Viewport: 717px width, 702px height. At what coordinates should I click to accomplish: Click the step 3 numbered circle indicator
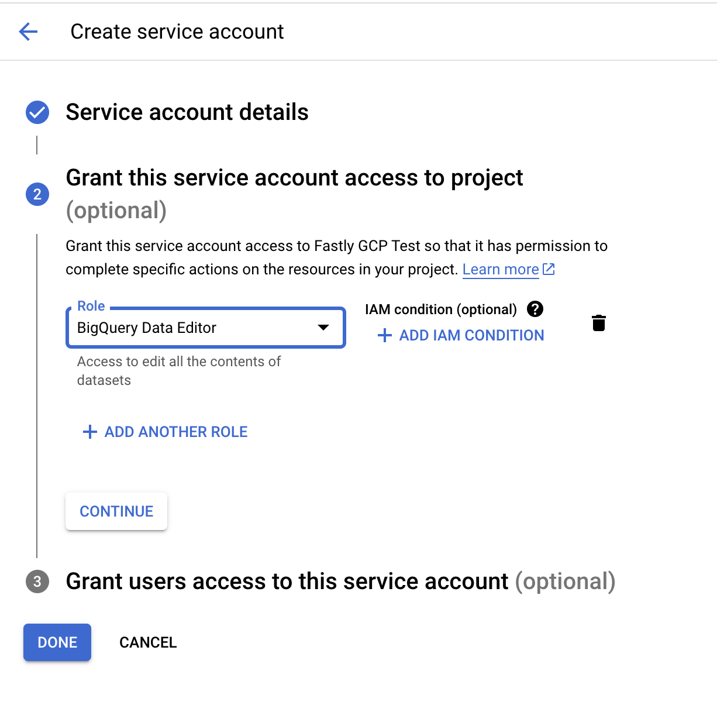point(37,582)
